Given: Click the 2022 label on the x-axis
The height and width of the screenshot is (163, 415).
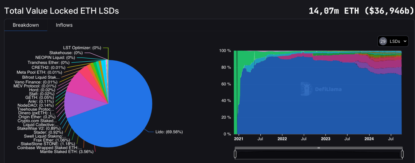Looking at the screenshot, I should 282,139.
